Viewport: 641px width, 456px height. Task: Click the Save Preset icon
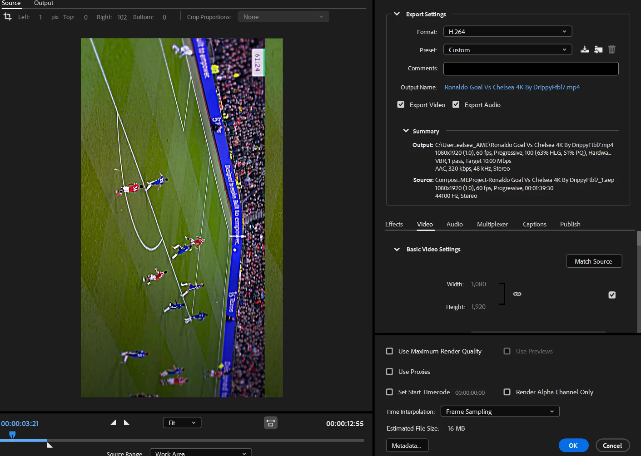585,49
